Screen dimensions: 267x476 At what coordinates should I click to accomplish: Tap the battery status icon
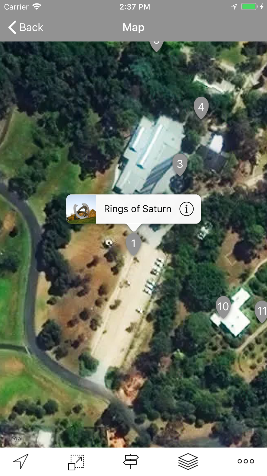(x=249, y=7)
